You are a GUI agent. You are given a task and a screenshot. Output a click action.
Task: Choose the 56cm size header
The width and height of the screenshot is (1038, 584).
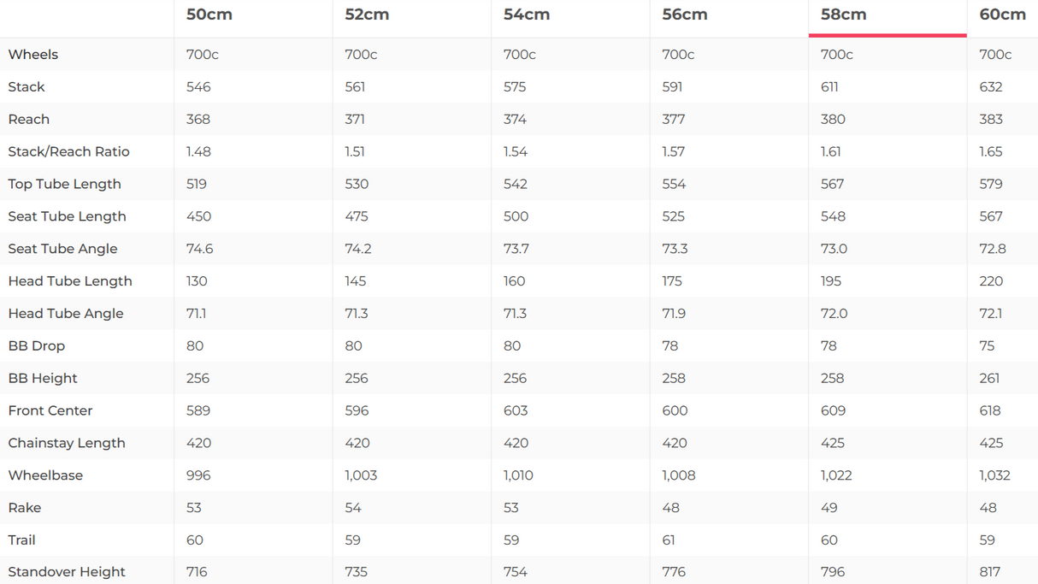click(685, 15)
